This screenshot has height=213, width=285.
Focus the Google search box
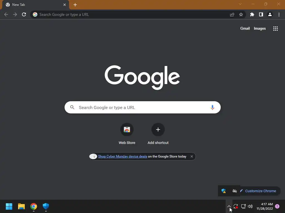[142, 107]
